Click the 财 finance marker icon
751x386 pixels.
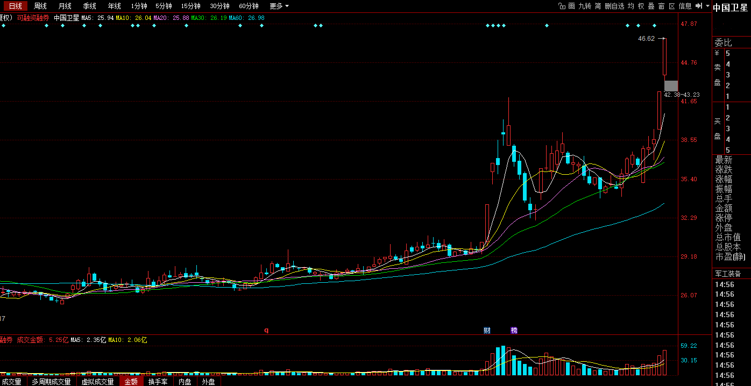(x=487, y=330)
